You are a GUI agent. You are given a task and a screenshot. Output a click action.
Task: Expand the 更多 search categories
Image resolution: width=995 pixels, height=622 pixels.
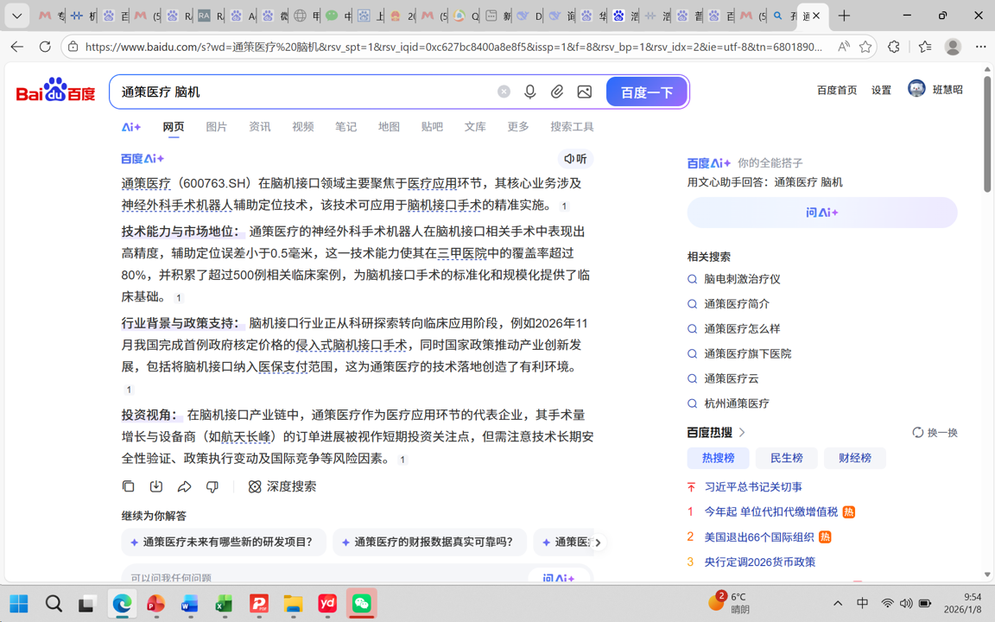tap(518, 127)
